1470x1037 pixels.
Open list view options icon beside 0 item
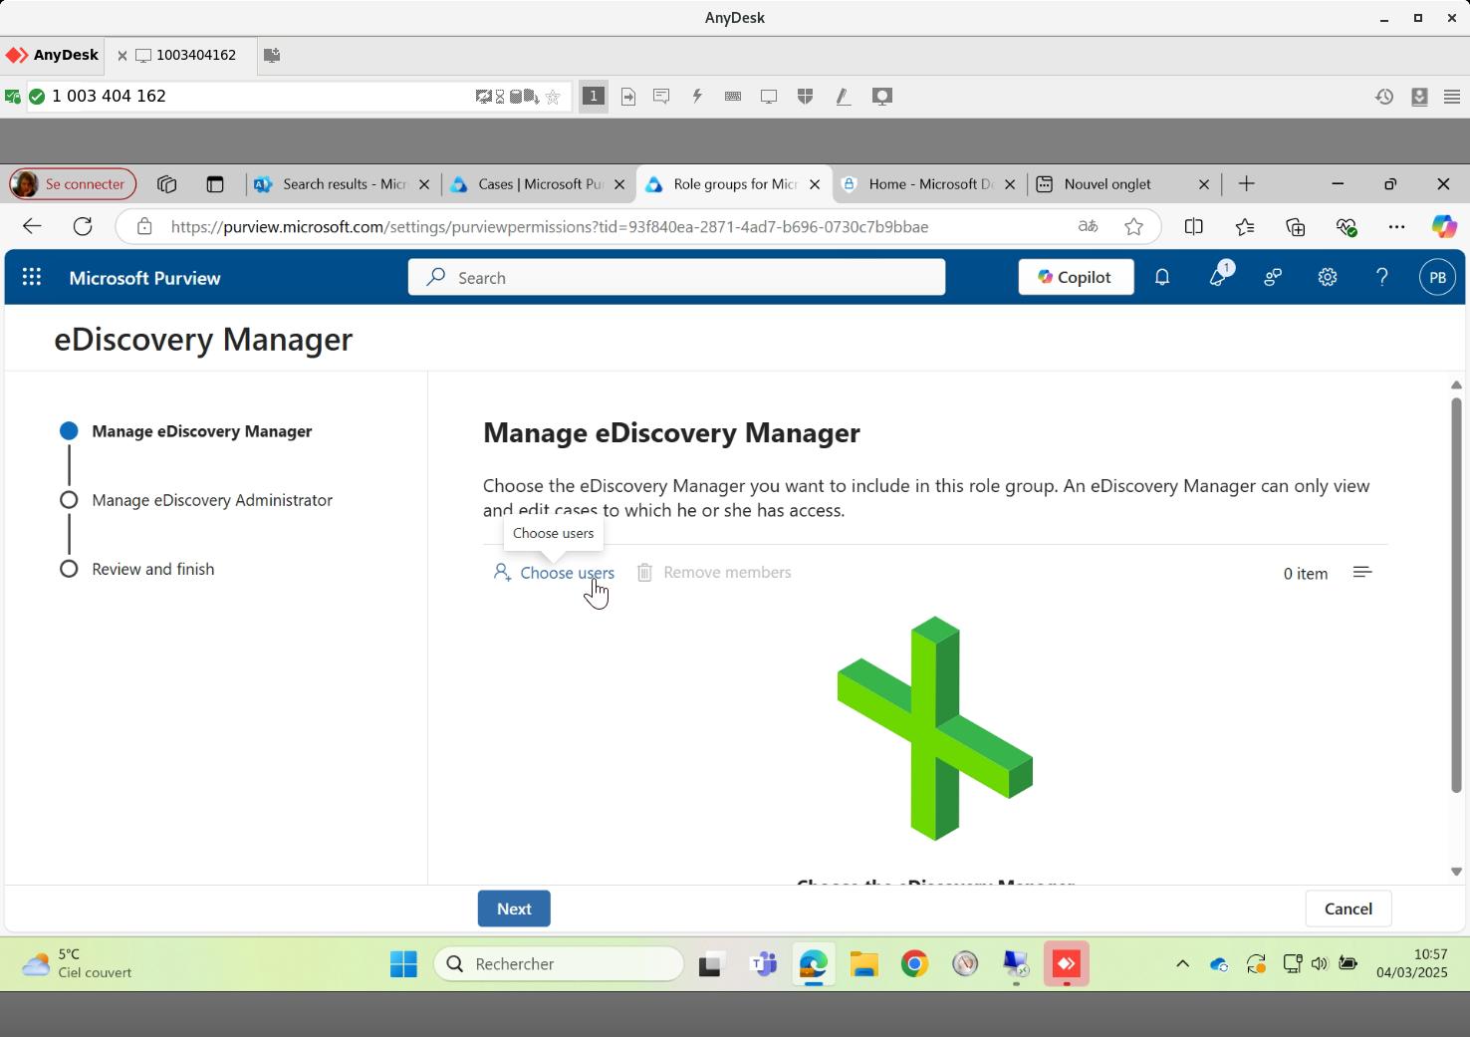1362,572
